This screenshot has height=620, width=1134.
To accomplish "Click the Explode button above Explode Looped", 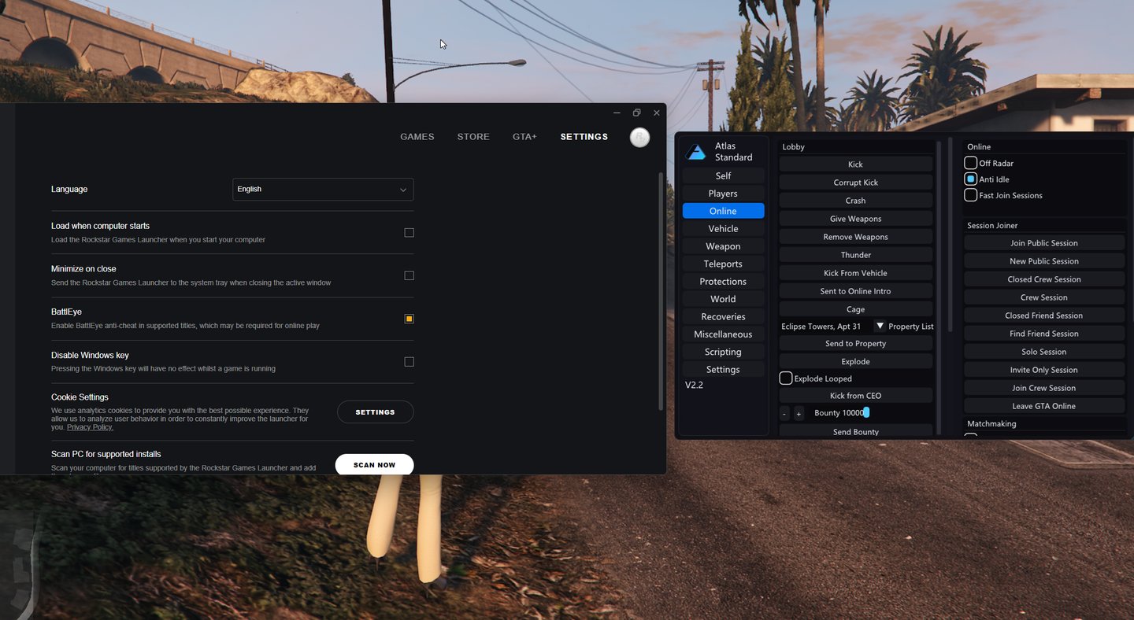I will [855, 362].
